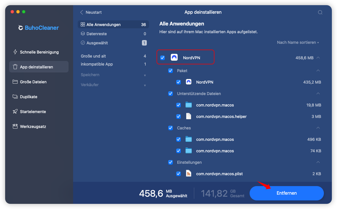Toggle the Unterstützende Dateien checkbox
This screenshot has height=209, width=337.
[x=170, y=94]
